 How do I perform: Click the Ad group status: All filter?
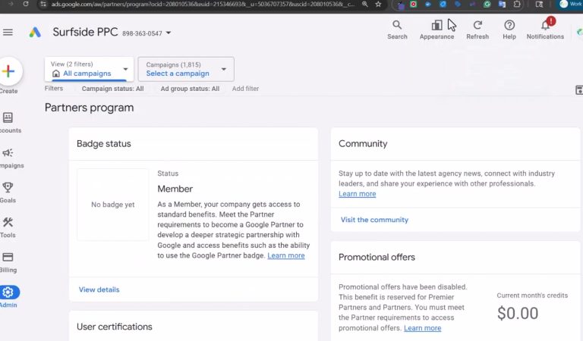(190, 89)
